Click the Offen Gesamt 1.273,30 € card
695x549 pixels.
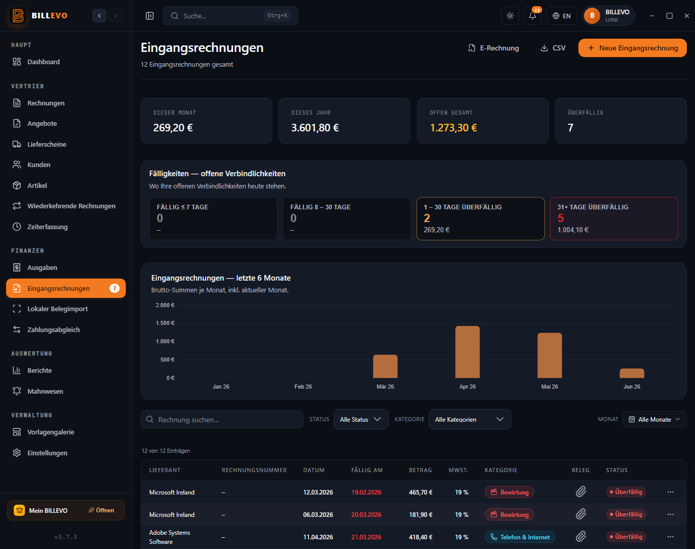483,121
